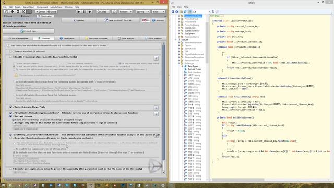Image resolution: width=334 pixels, height=188 pixels.
Task: Open the Localization tab
Action: click(67, 38)
